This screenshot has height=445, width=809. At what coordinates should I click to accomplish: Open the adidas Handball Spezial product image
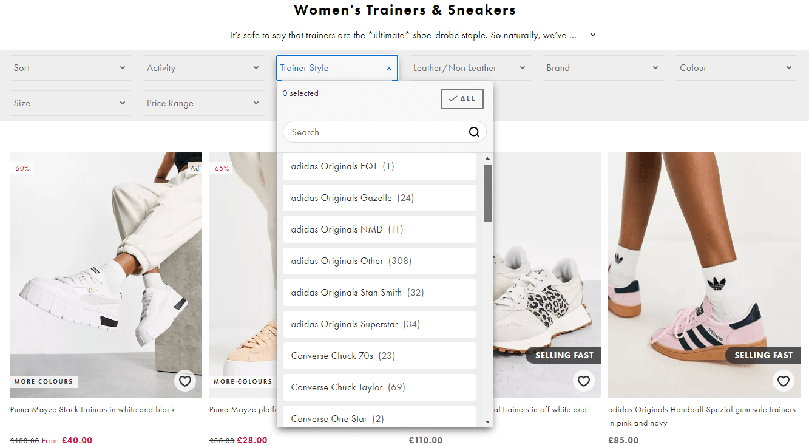704,275
